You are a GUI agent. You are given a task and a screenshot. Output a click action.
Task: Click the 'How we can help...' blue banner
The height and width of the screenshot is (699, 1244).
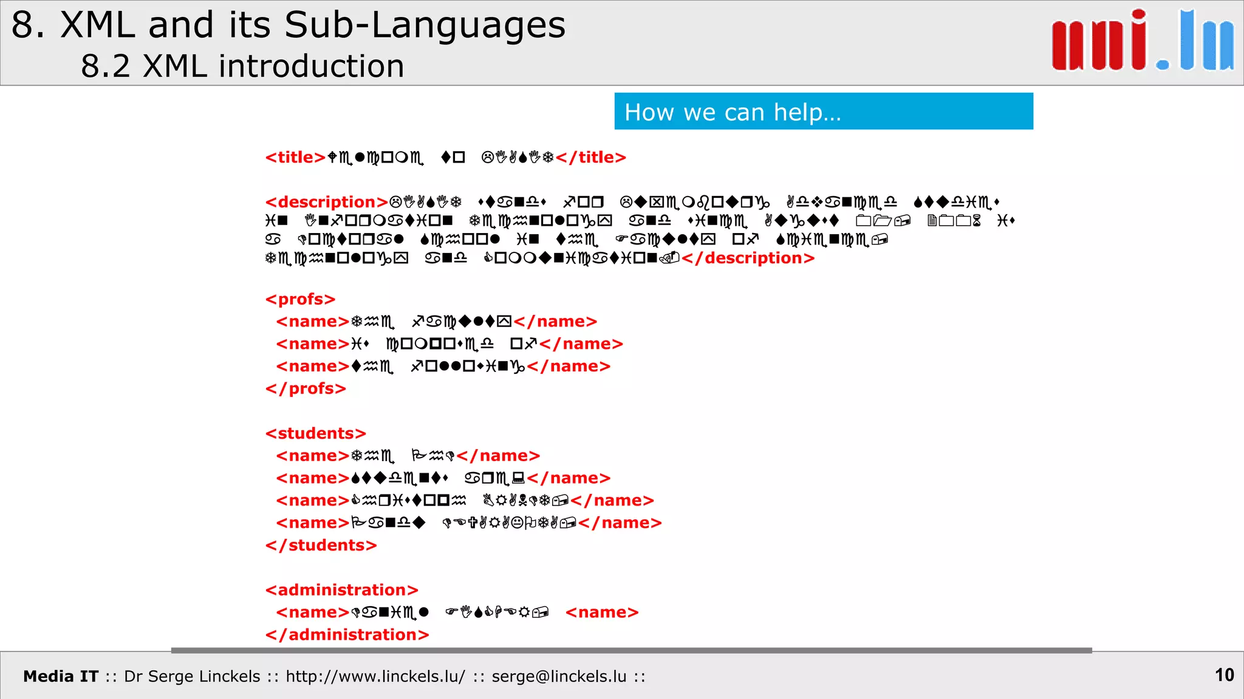pos(823,112)
